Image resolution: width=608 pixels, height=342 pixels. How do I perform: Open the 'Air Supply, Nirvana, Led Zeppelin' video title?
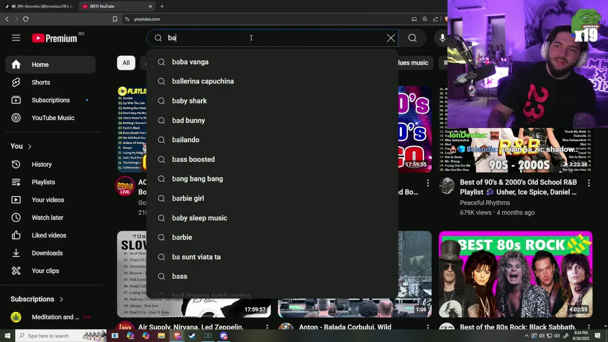click(191, 327)
